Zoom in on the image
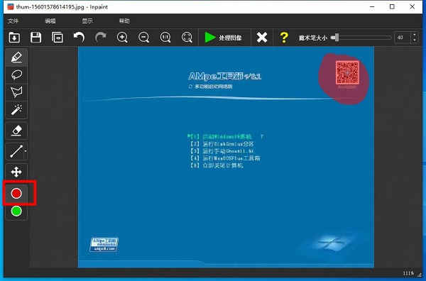 (122, 37)
